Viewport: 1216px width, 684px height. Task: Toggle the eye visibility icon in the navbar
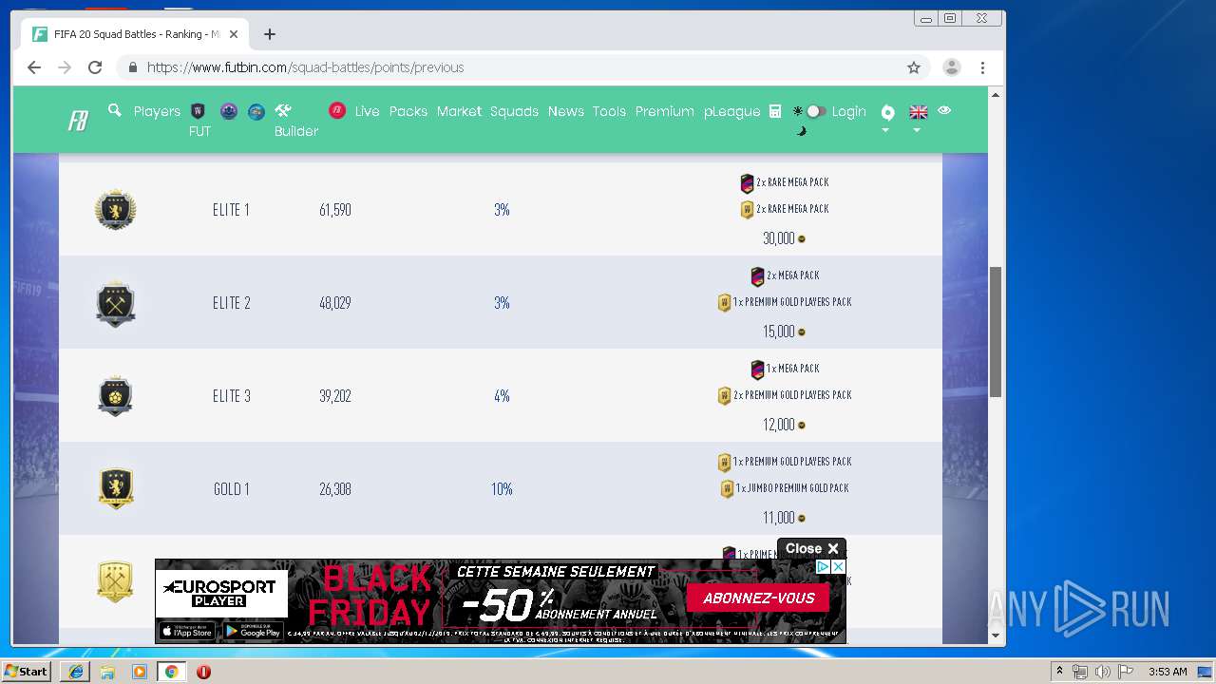coord(943,110)
